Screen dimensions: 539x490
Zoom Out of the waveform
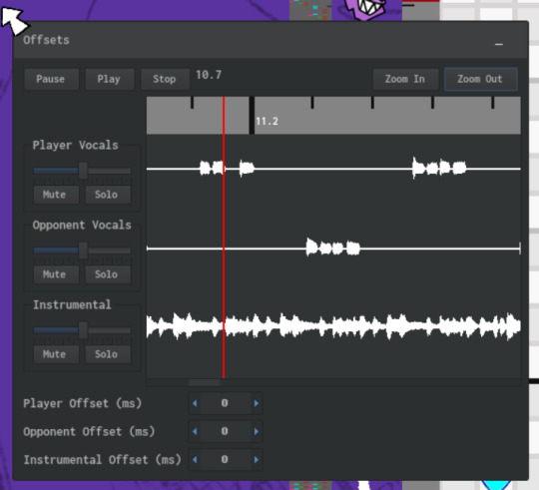click(x=480, y=79)
